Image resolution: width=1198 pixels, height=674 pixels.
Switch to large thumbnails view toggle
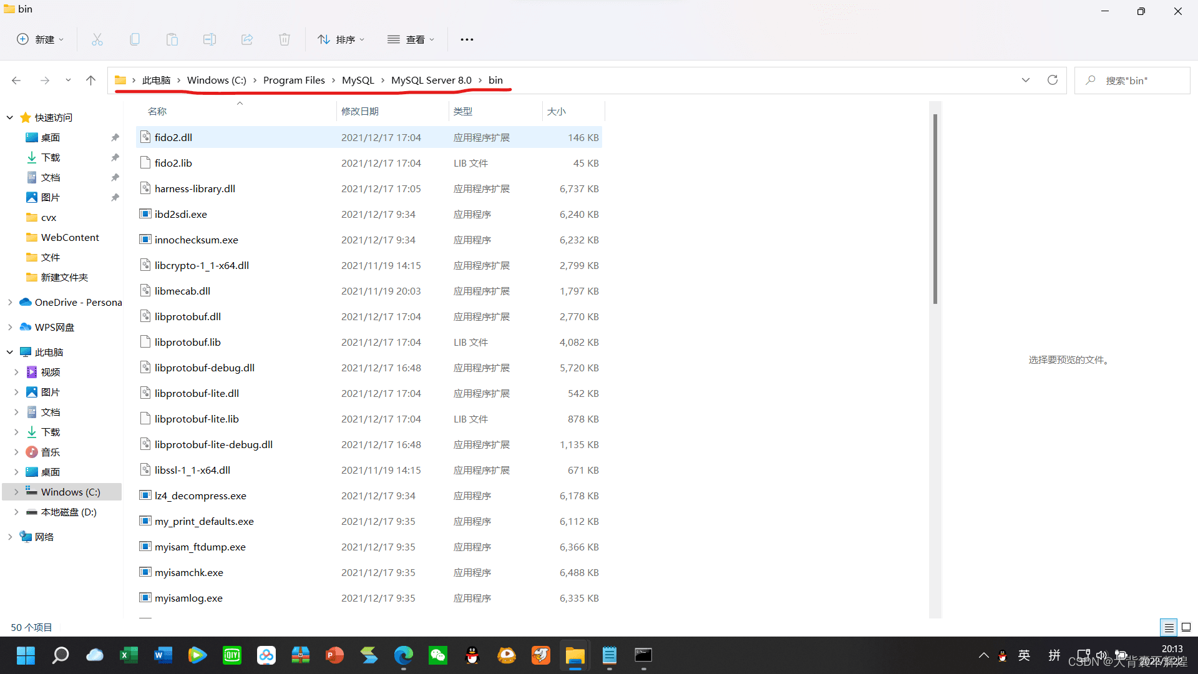pos(1186,627)
